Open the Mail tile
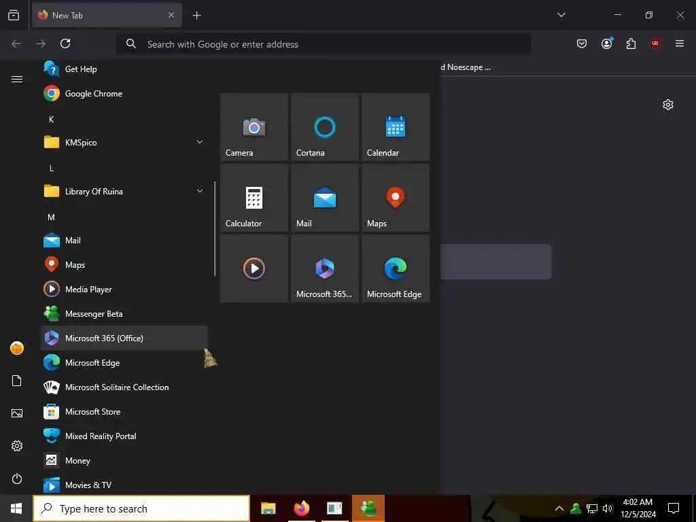 [325, 198]
